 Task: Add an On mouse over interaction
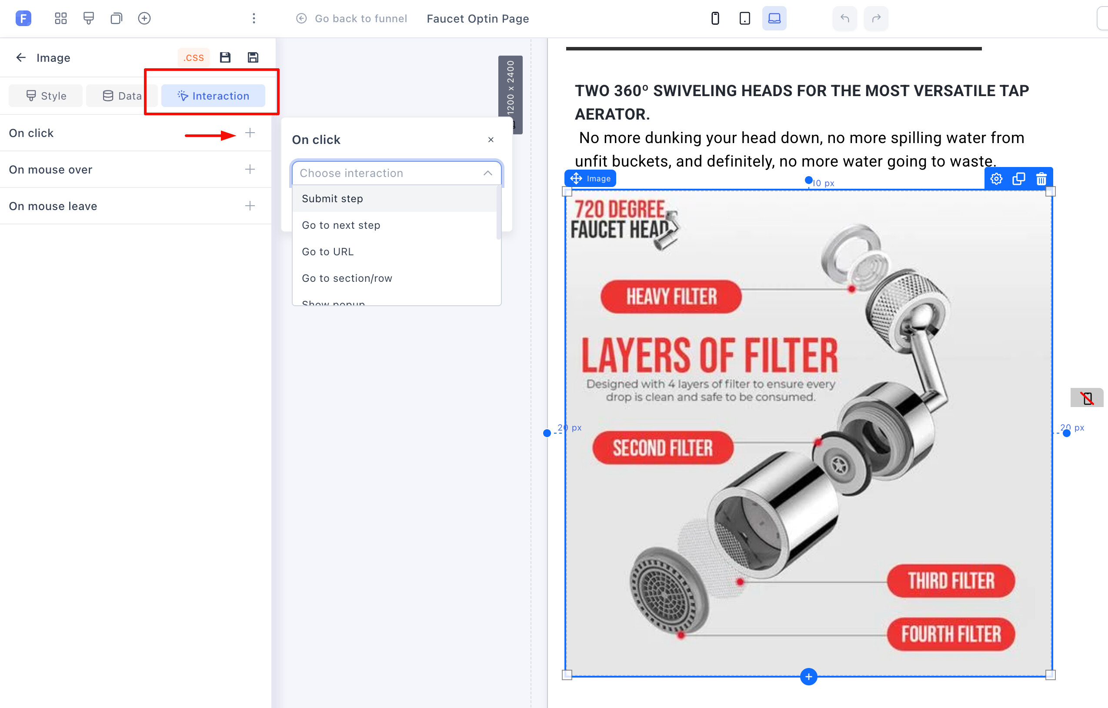(250, 169)
